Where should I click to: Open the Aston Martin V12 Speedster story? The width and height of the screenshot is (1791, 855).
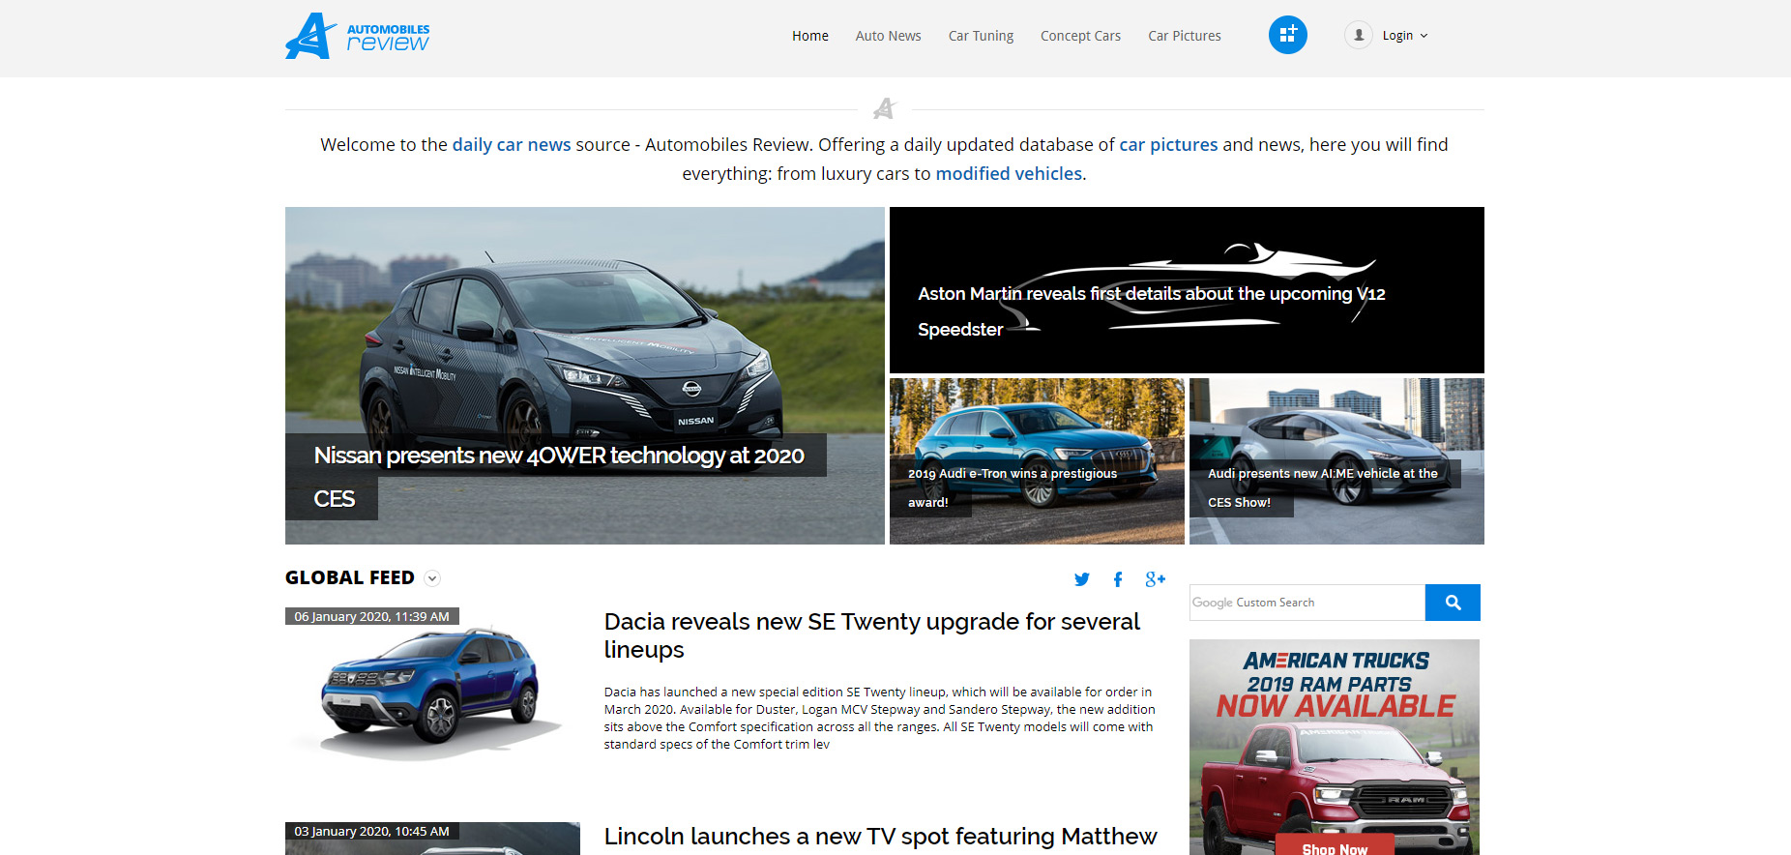tap(1187, 290)
